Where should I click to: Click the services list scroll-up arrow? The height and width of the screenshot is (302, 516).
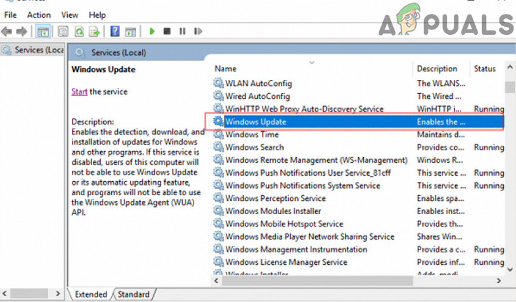pos(510,67)
